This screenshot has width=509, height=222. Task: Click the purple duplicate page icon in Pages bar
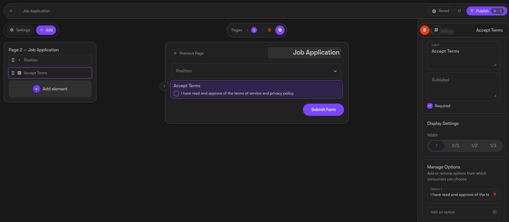(x=280, y=30)
